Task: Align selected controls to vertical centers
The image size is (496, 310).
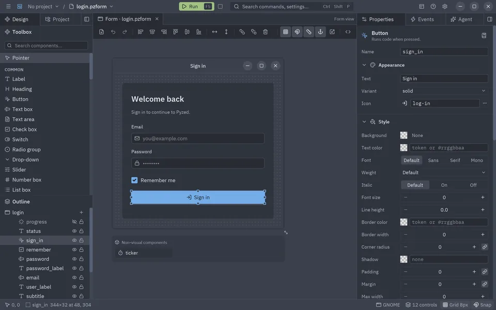Action: [187, 32]
